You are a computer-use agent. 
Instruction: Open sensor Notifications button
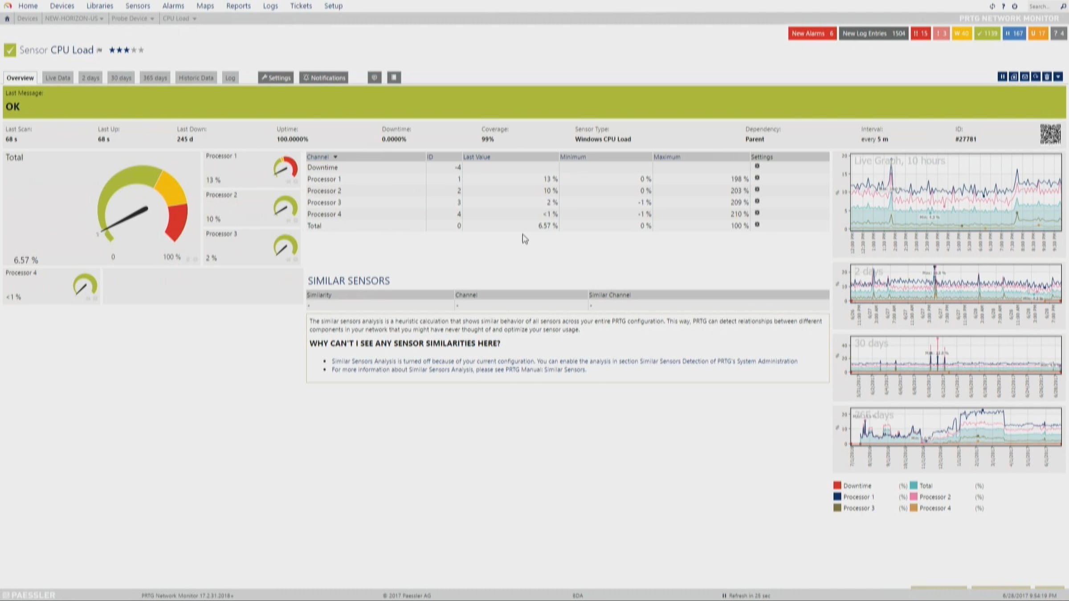[x=324, y=77]
